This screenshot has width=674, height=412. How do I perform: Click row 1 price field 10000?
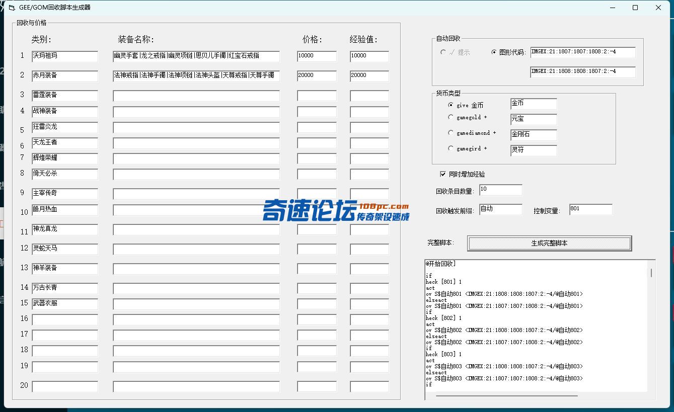click(x=317, y=56)
